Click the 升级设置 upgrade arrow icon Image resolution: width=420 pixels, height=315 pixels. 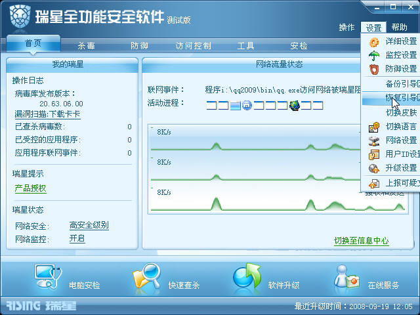374,169
